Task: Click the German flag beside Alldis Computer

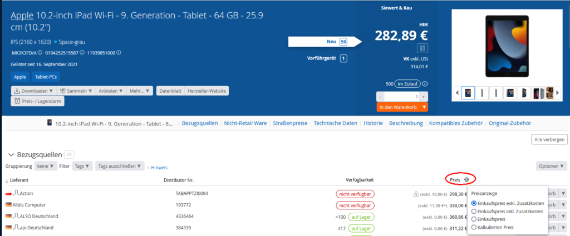Action: point(8,205)
